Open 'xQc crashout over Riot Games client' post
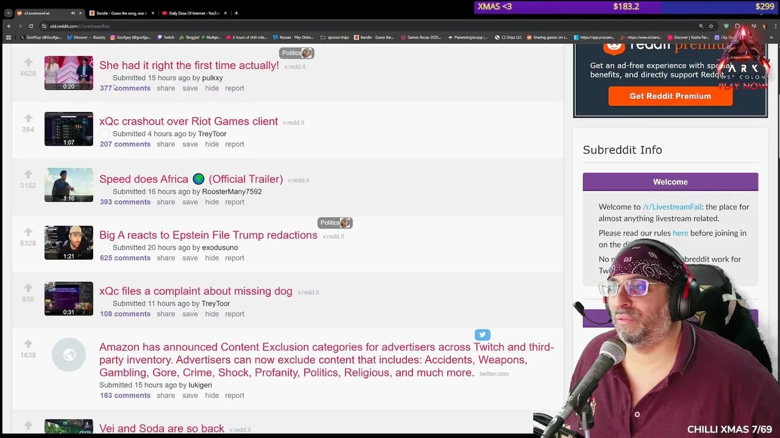Image resolution: width=780 pixels, height=438 pixels. click(188, 121)
